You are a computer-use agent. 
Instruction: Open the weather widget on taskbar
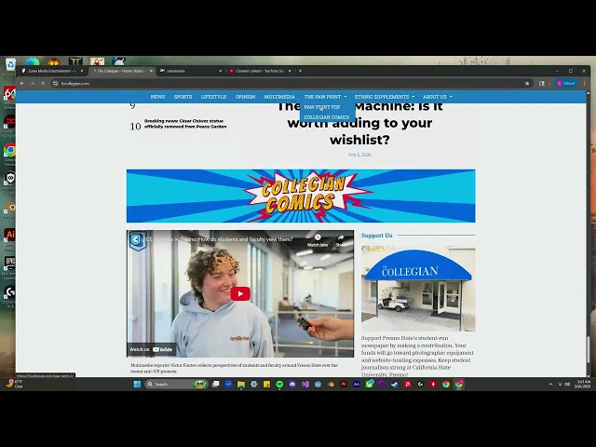click(15, 384)
